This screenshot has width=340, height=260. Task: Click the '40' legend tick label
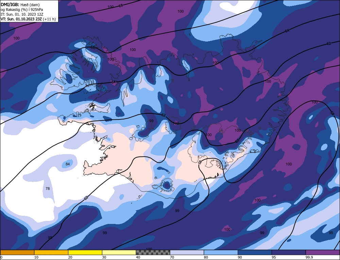[138, 257]
